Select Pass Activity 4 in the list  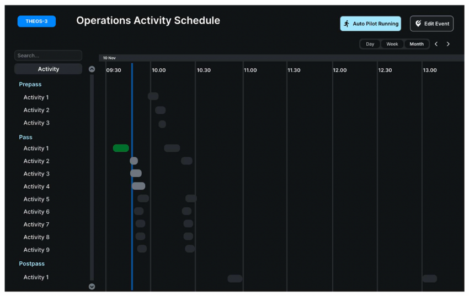(36, 186)
